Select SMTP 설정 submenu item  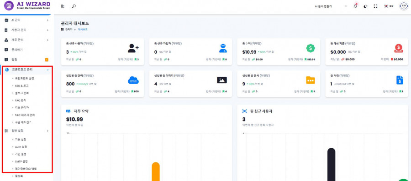tap(21, 161)
